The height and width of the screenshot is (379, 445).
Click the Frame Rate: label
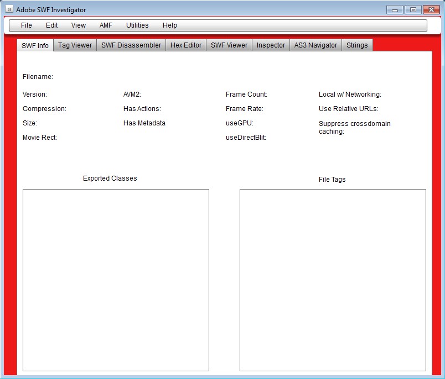(245, 109)
